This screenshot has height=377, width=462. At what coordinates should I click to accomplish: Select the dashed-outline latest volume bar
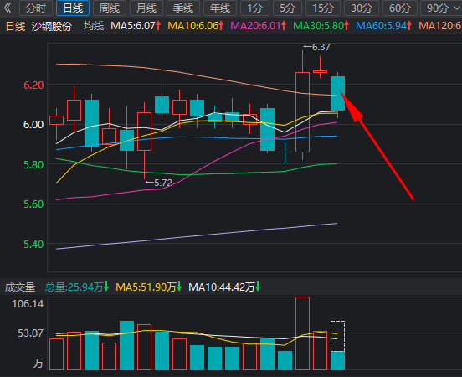click(x=337, y=336)
